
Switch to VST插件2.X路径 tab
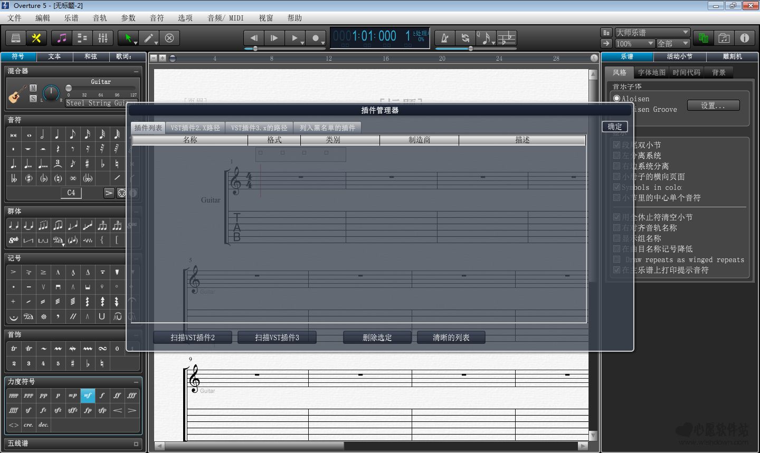click(195, 128)
